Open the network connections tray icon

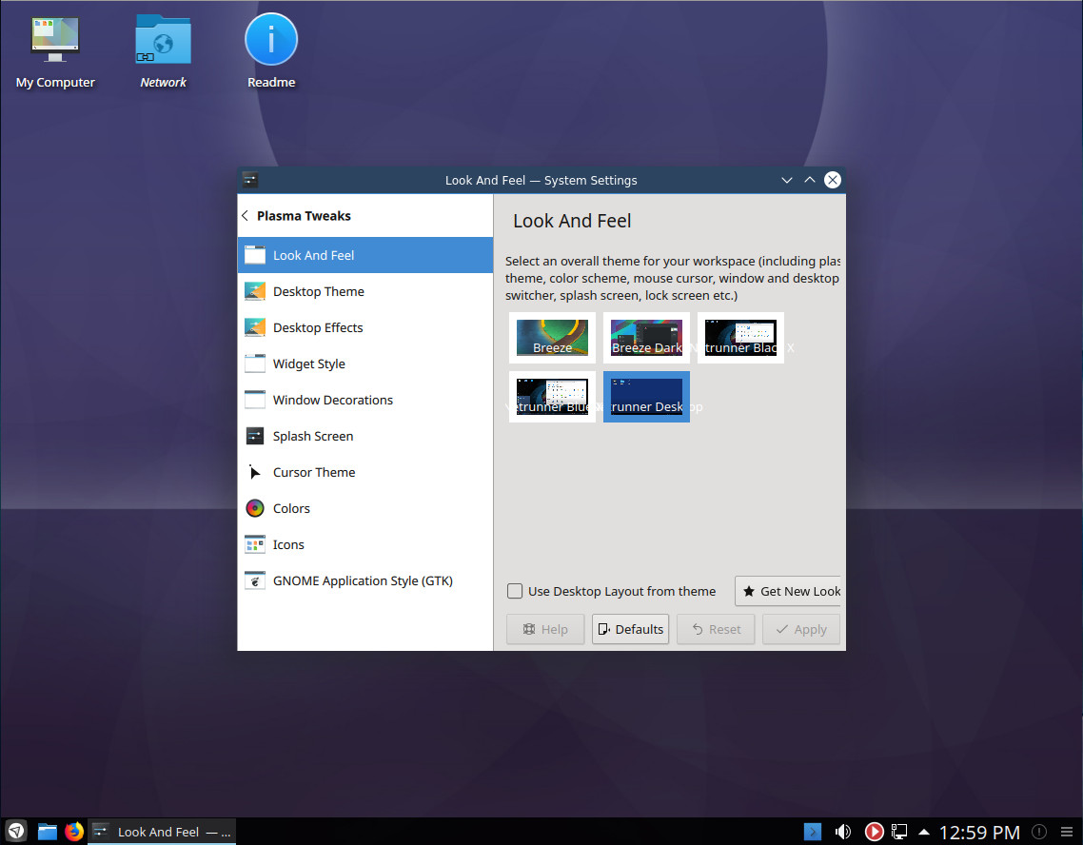tap(899, 832)
